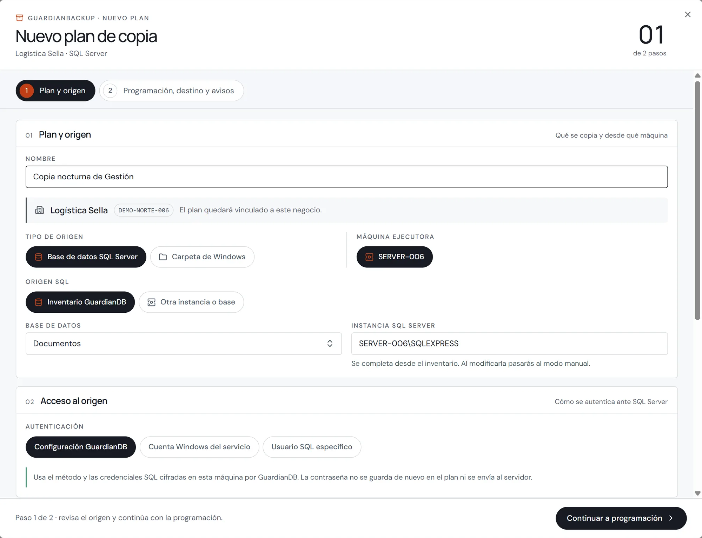The image size is (702, 538).
Task: Open the Base de datos dropdown showing Documentos
Action: click(x=184, y=344)
